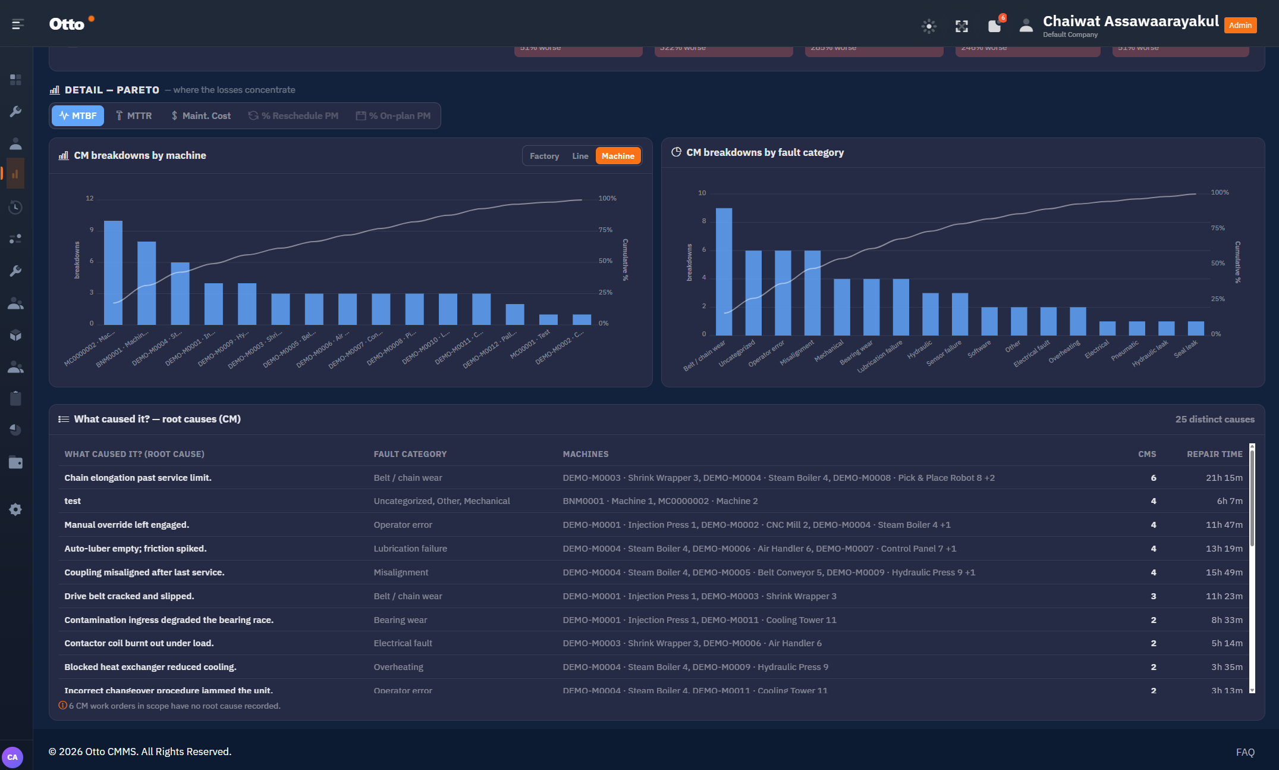Open the user profile avatar icon in header
This screenshot has height=770, width=1279.
tap(1026, 26)
